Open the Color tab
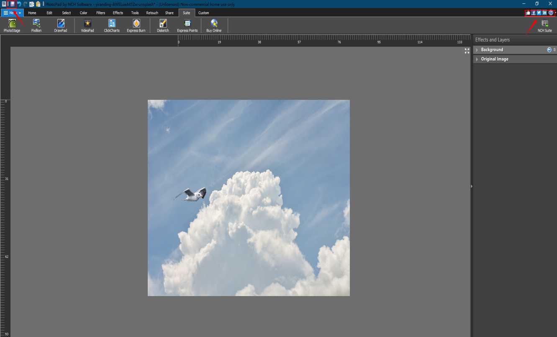Screen dimensions: 557x337 point(84,13)
